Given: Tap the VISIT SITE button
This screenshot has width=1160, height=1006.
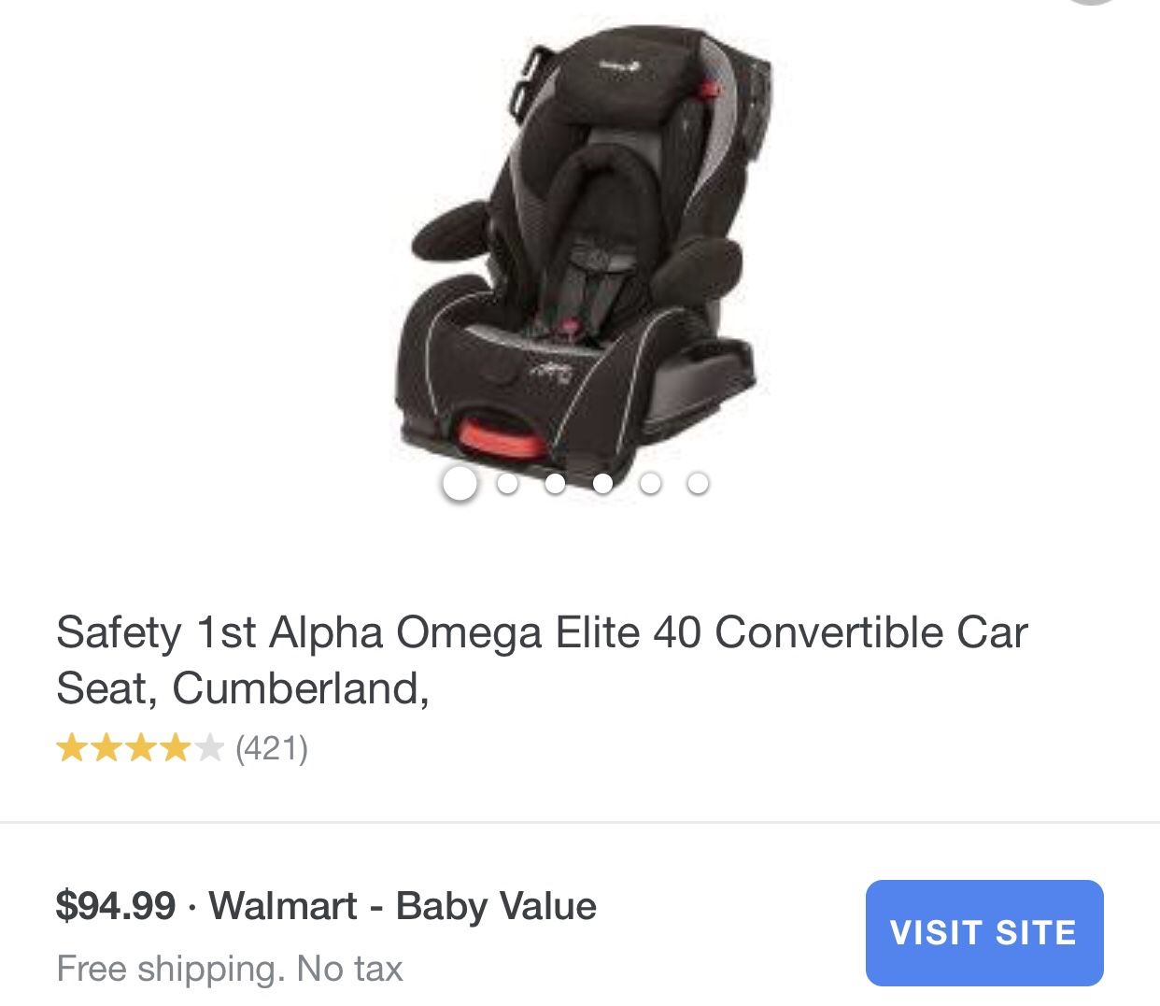Looking at the screenshot, I should click(x=984, y=932).
